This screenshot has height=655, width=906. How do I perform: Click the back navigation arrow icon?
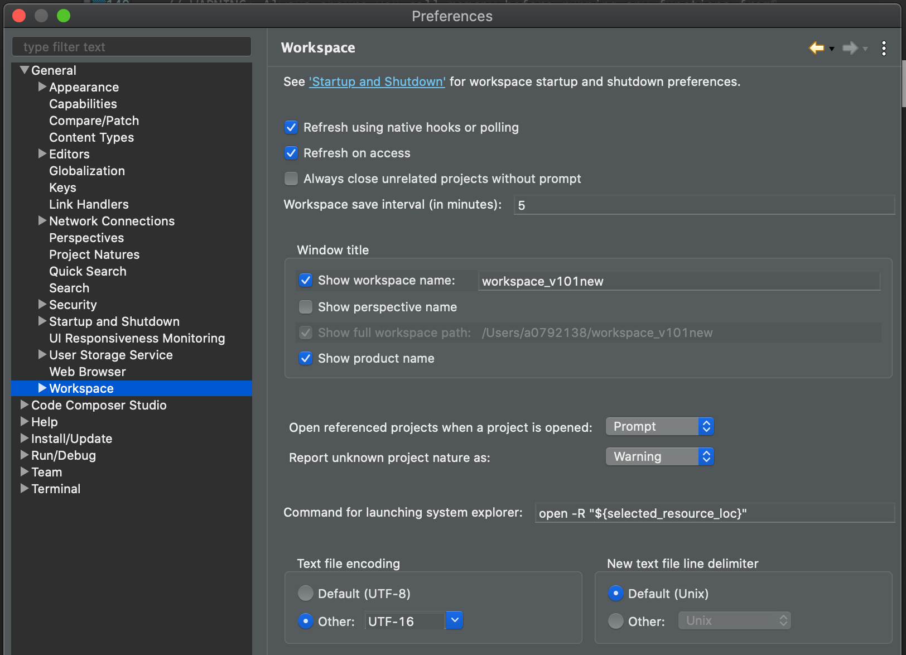point(816,48)
